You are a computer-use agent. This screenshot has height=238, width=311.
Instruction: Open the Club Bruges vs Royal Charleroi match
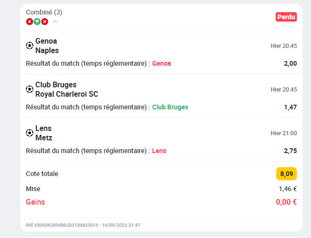[x=67, y=89]
